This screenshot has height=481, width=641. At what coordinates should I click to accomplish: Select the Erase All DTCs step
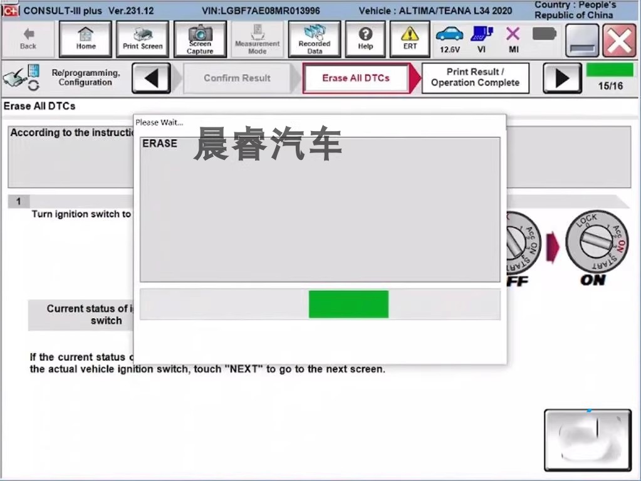[355, 78]
